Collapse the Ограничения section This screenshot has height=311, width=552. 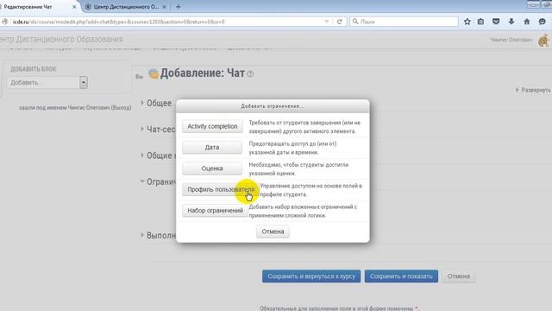pyautogui.click(x=160, y=181)
